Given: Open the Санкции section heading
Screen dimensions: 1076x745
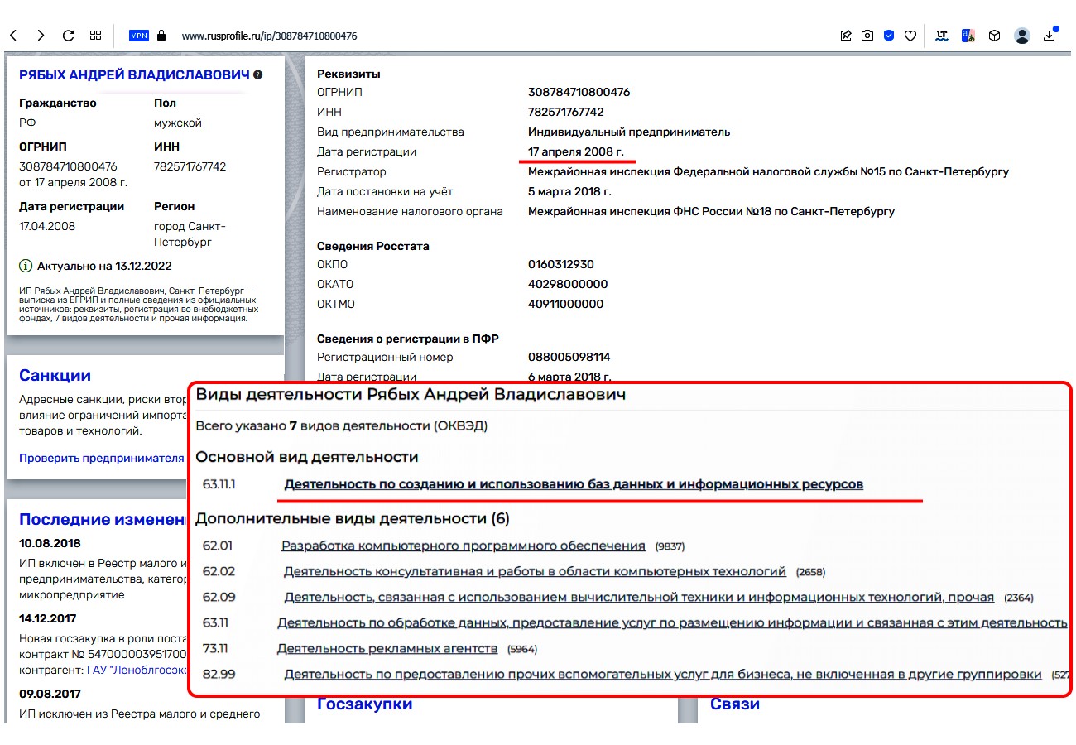Looking at the screenshot, I should coord(55,375).
